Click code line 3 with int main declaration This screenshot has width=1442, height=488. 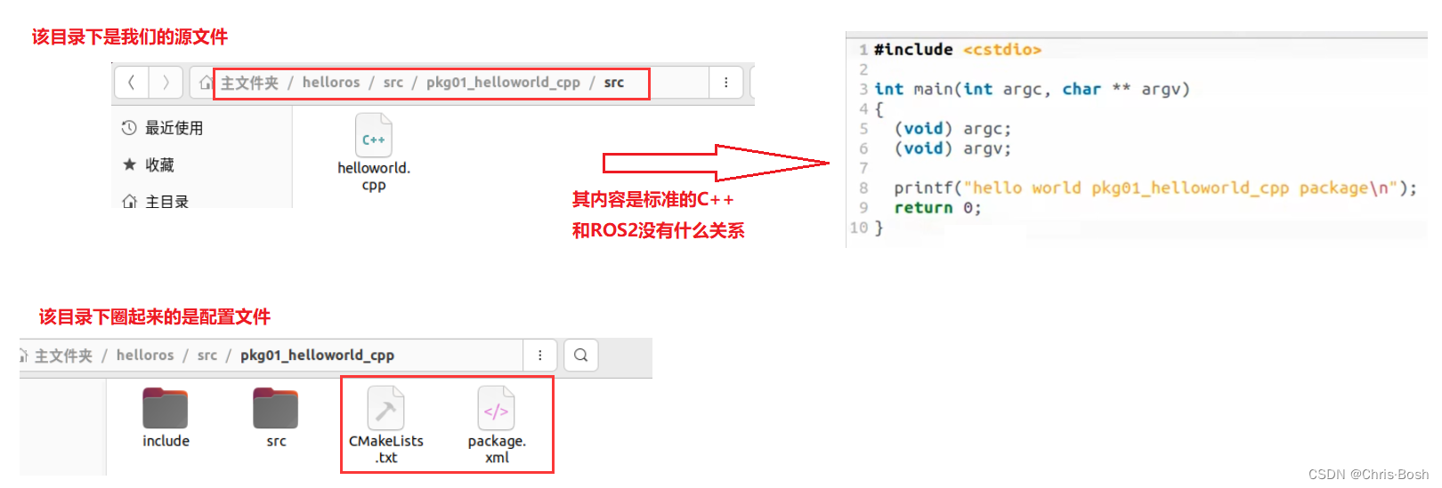[x=1032, y=89]
